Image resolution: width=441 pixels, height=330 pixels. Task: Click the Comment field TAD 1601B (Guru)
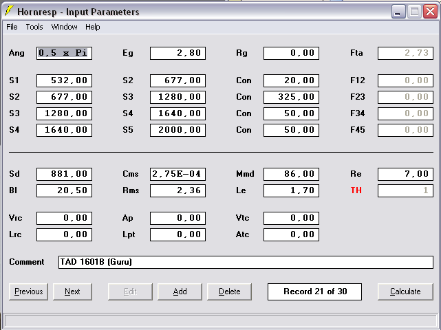(x=246, y=262)
